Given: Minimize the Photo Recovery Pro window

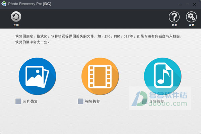Looking at the screenshot, I should pos(180,4).
